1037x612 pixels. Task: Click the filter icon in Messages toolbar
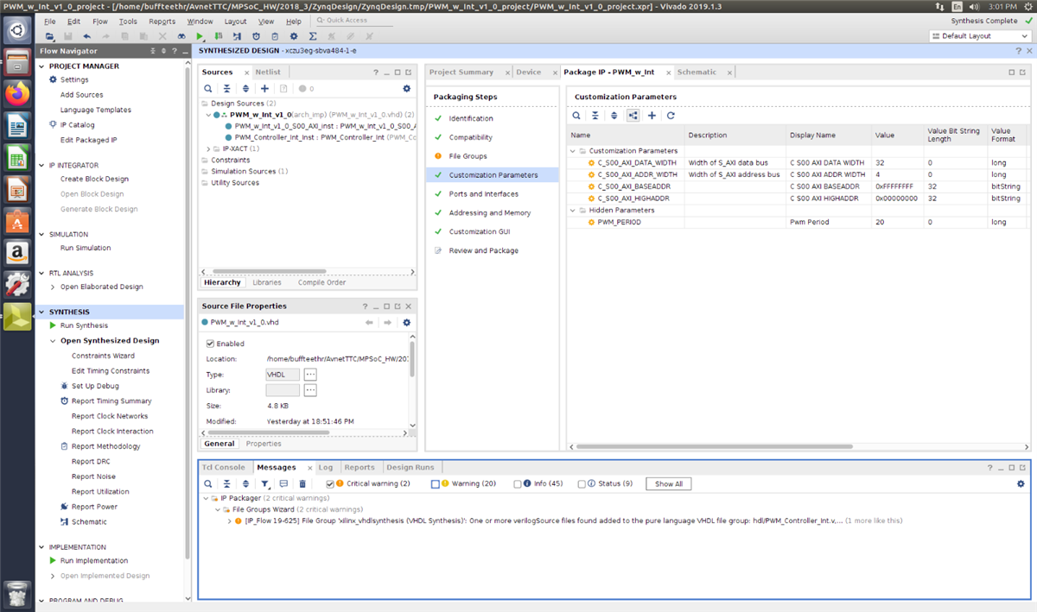point(265,484)
